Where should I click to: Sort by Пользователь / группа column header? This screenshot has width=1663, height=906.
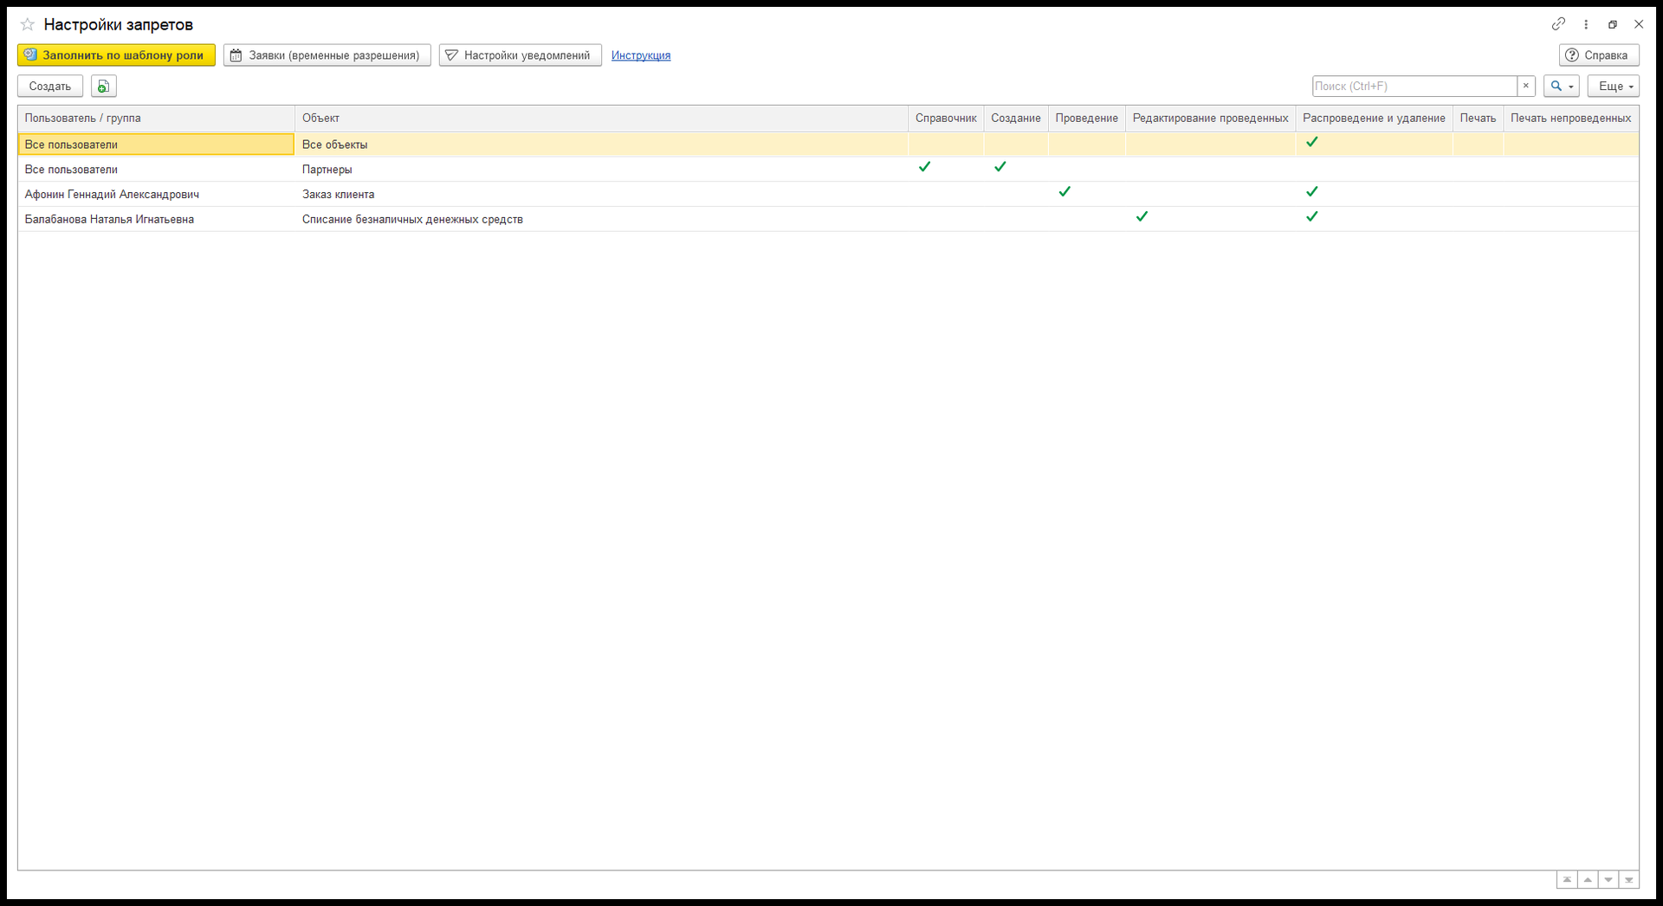tap(156, 119)
